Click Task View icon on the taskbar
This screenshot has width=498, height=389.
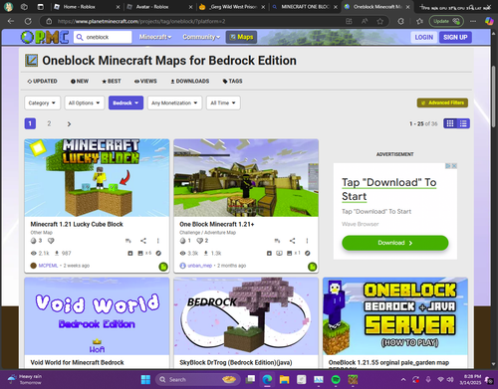point(250,379)
